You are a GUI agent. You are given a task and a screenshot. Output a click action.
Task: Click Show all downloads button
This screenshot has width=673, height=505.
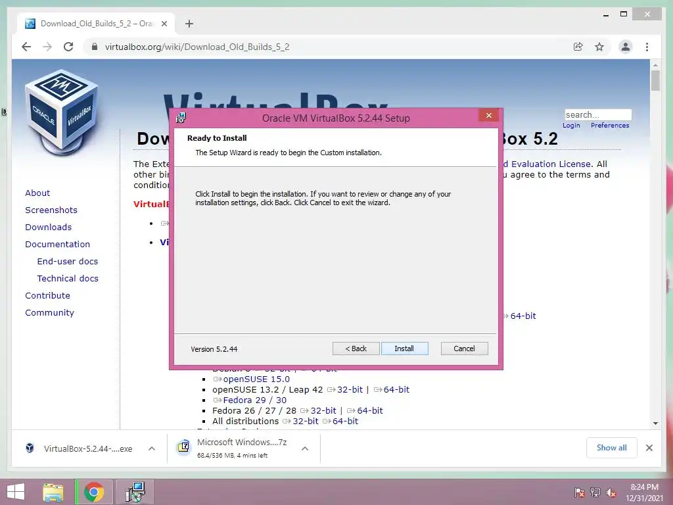click(612, 448)
